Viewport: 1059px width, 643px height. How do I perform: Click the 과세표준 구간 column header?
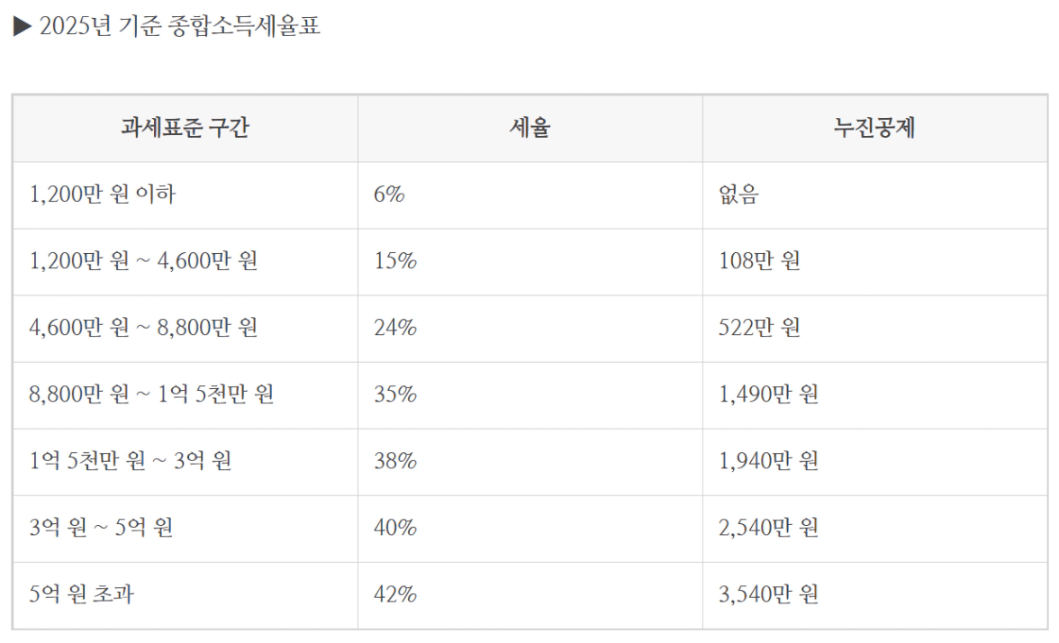click(186, 128)
